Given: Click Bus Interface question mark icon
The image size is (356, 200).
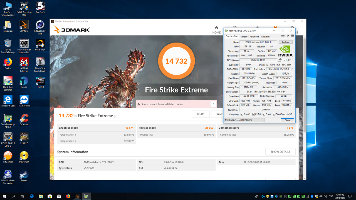Looking at the screenshot, I should click(x=292, y=69).
